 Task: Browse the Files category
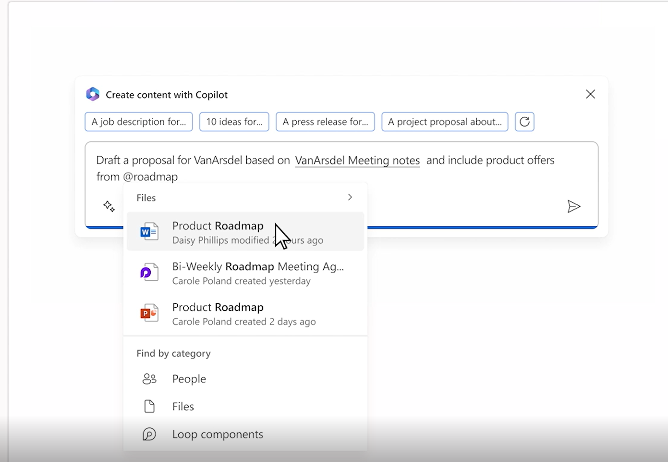183,407
